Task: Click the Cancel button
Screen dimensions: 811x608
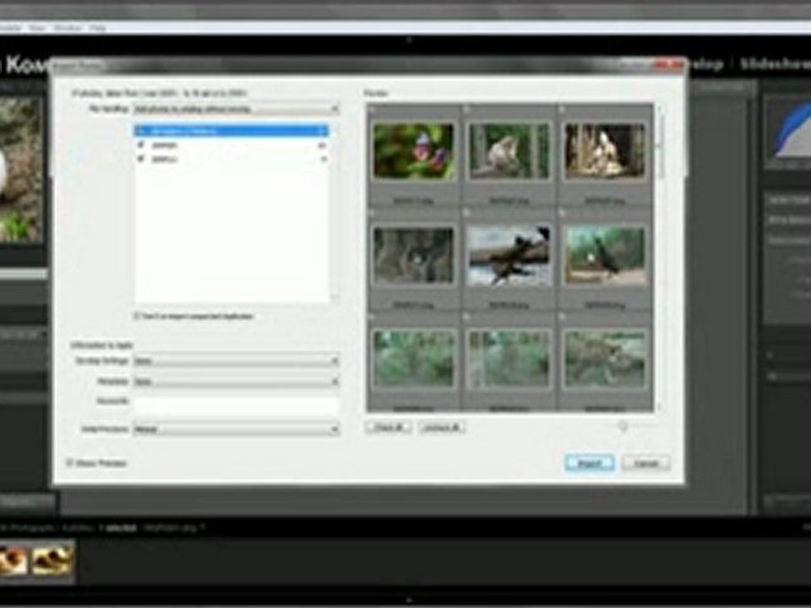Action: (646, 463)
